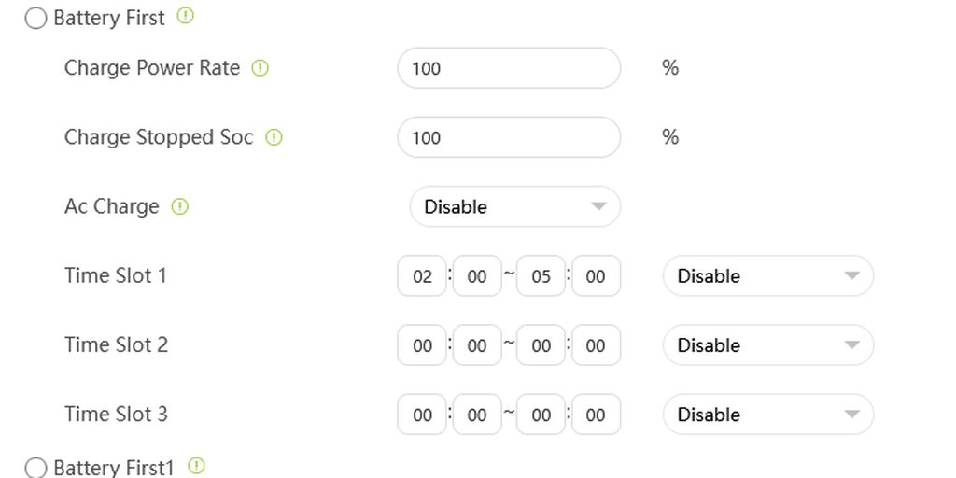Select the Battery First radio button
Viewport: 956px width, 478px height.
(x=35, y=19)
